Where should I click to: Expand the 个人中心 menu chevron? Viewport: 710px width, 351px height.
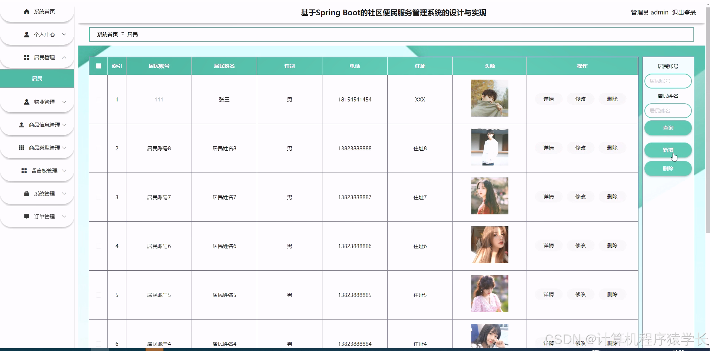64,34
